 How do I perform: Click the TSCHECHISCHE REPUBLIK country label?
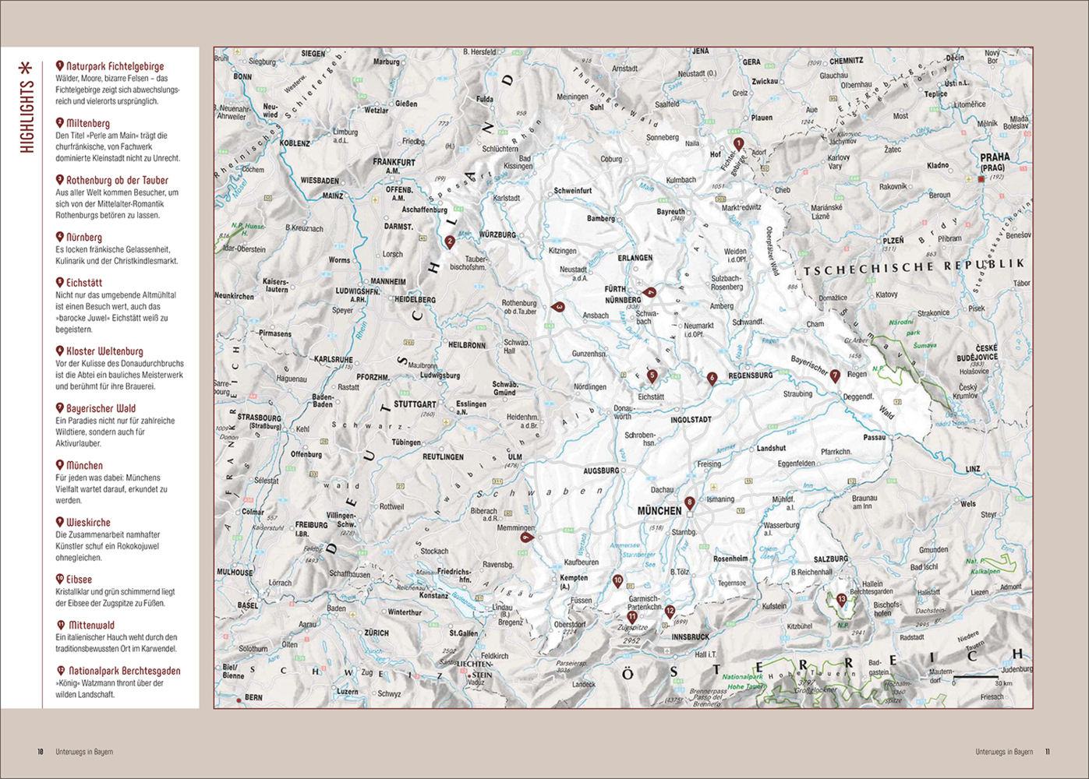pos(914,267)
